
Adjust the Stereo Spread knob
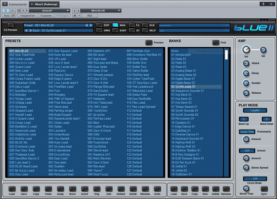coord(246,168)
